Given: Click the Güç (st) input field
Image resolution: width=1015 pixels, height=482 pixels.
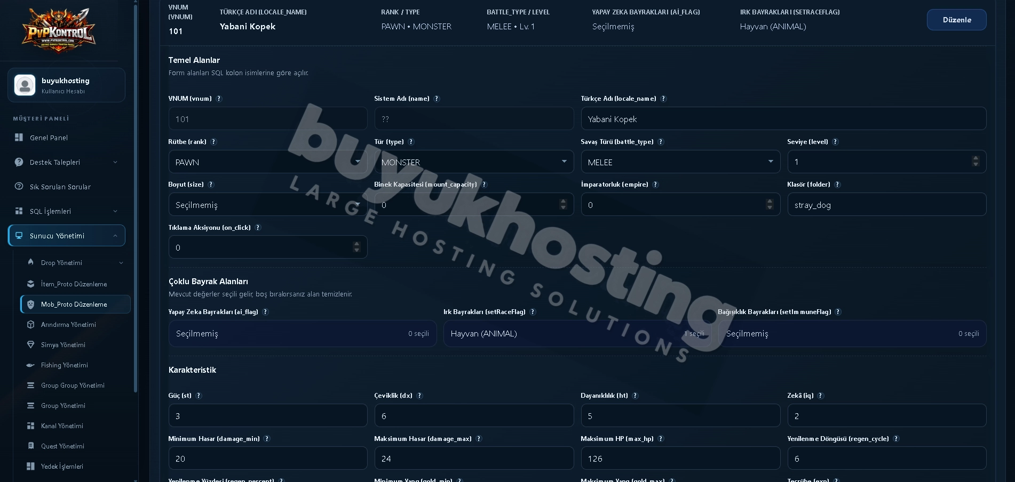Looking at the screenshot, I should tap(268, 415).
